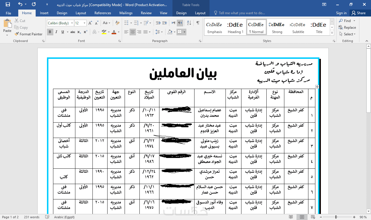Switch to the Web Layout view

click(x=313, y=217)
